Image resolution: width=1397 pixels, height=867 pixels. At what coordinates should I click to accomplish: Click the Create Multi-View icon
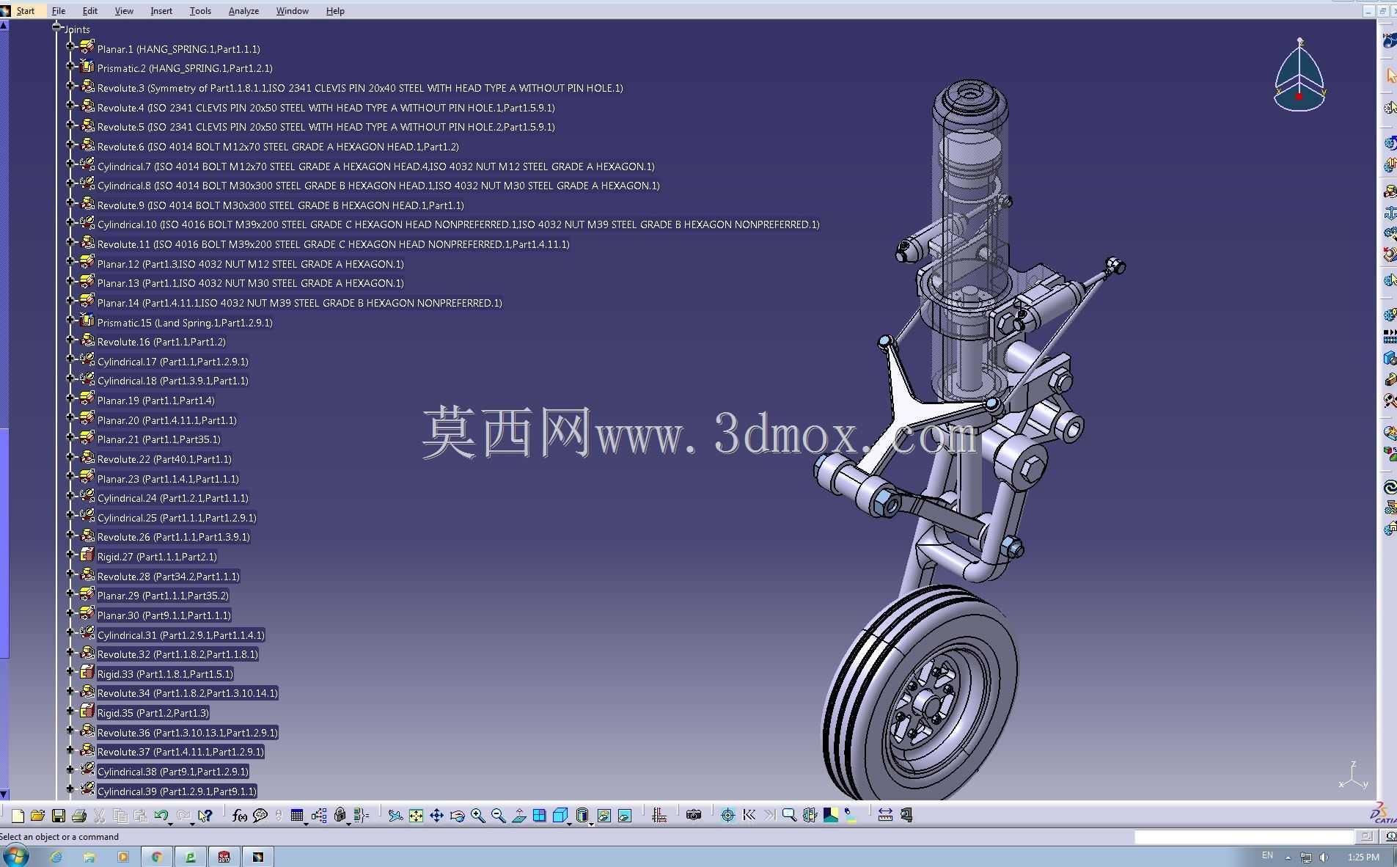click(539, 815)
